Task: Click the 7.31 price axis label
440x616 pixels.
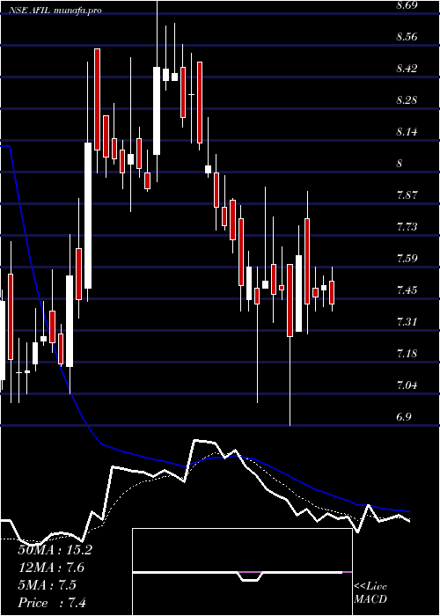Action: (407, 322)
